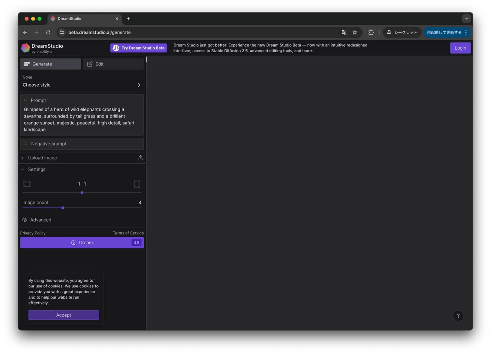This screenshot has height=354, width=491.
Task: Open the tab search dropdown arrow
Action: [466, 19]
